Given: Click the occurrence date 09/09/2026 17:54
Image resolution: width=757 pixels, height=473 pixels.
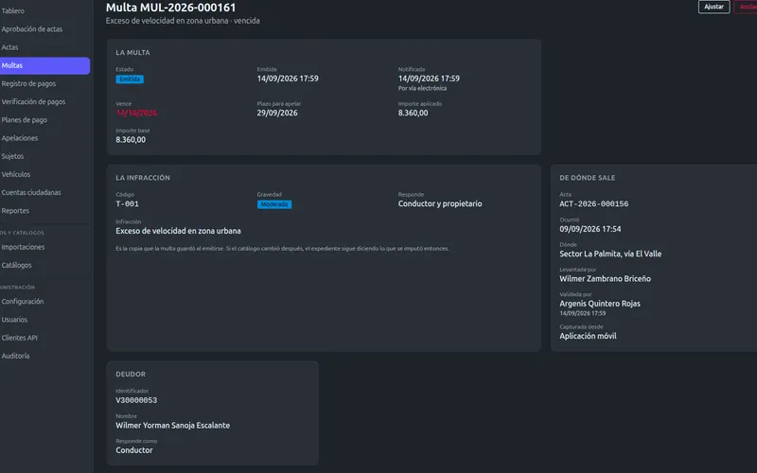Looking at the screenshot, I should (590, 229).
